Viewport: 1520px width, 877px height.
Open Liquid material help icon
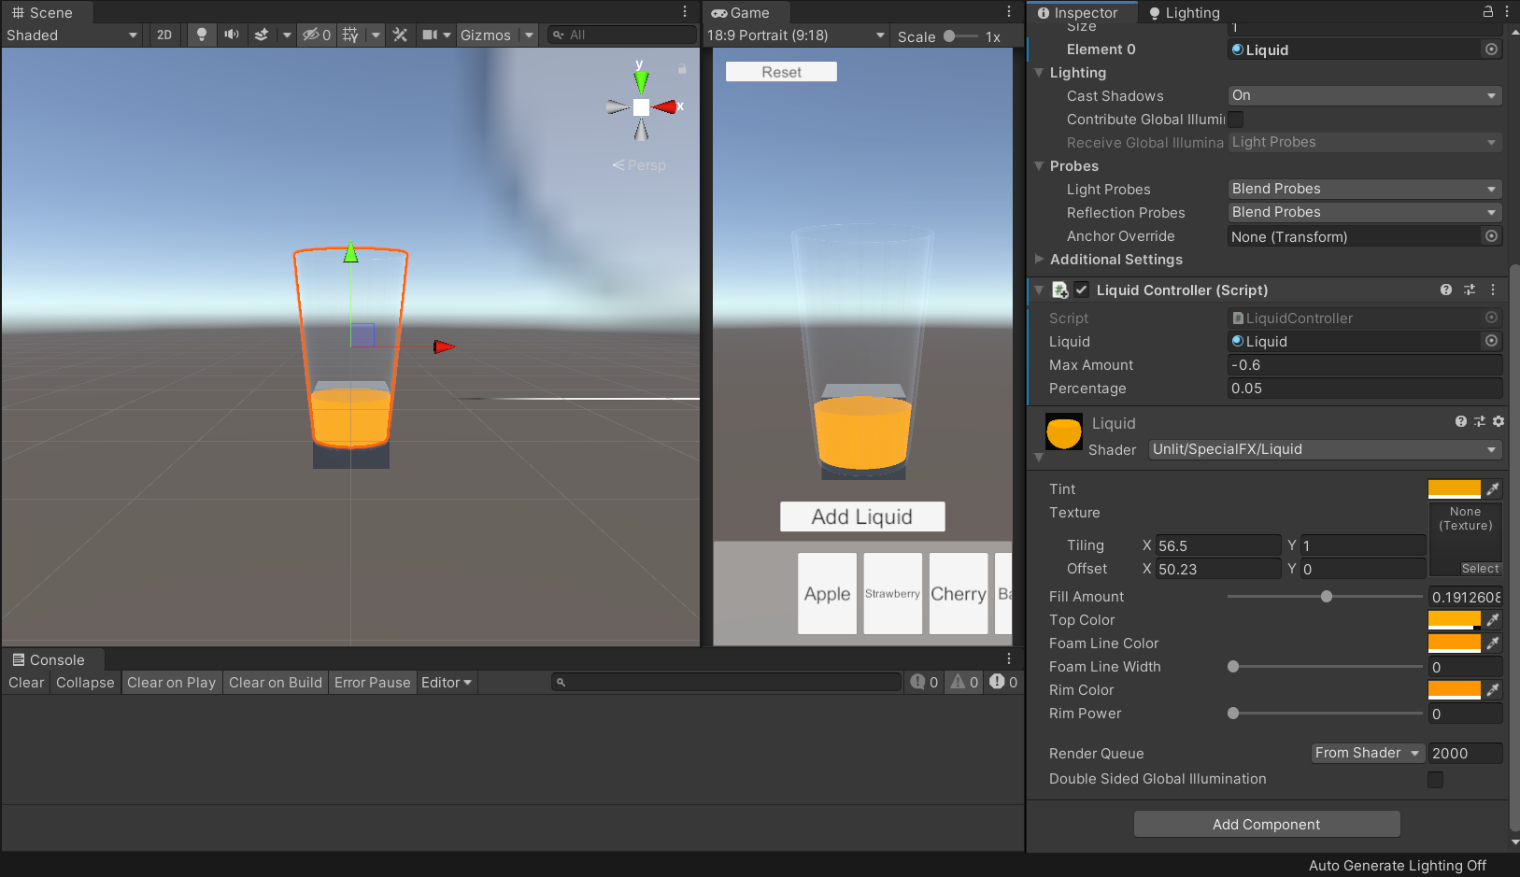coord(1461,422)
